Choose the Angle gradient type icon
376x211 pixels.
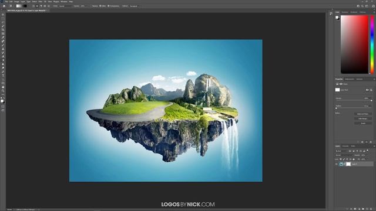tap(41, 6)
